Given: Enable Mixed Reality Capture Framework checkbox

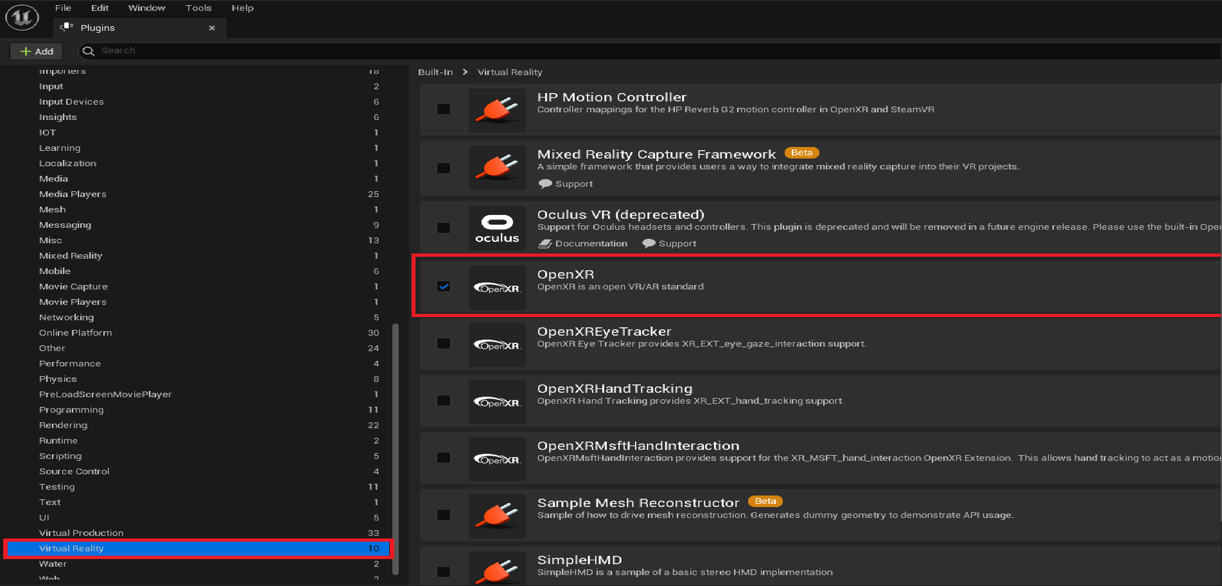Looking at the screenshot, I should (x=444, y=168).
